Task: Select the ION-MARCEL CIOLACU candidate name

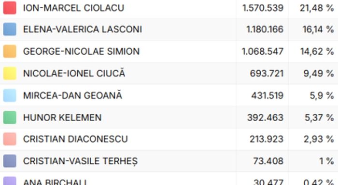Action: pos(73,8)
